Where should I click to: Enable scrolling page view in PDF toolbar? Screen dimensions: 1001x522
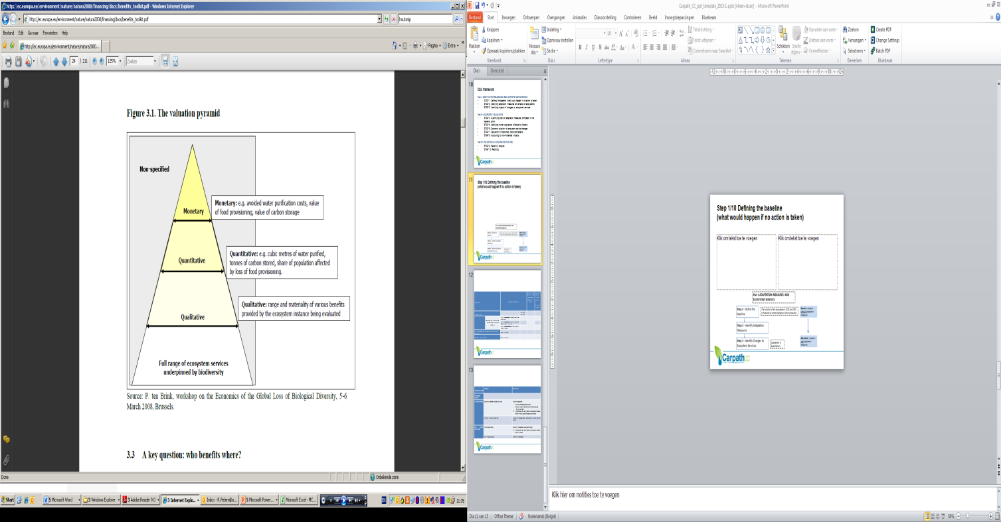click(x=165, y=61)
